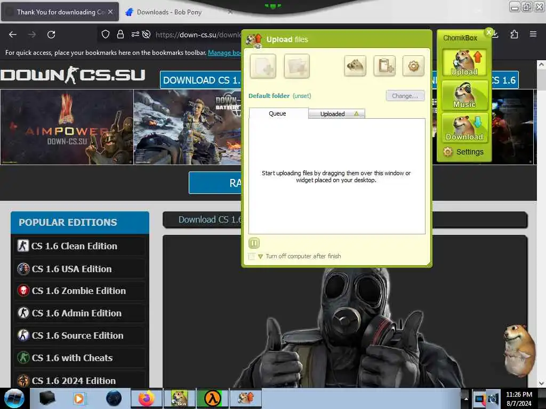Click the add files button in Upload window
Screen dimensions: 546x409
tap(263, 66)
